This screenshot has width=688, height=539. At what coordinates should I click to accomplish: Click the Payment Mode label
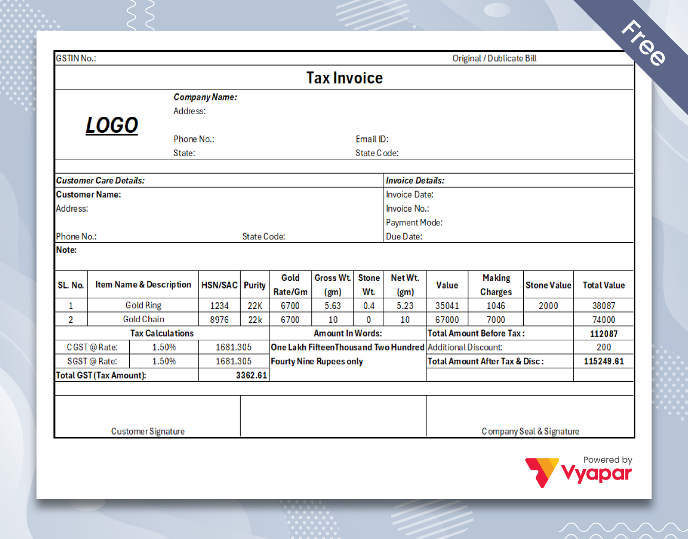click(x=414, y=222)
